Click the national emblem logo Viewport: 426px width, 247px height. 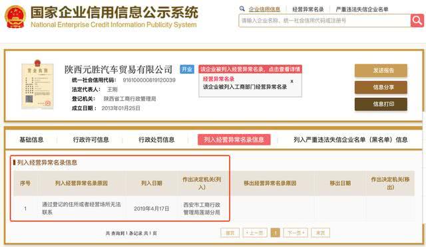pyautogui.click(x=15, y=17)
